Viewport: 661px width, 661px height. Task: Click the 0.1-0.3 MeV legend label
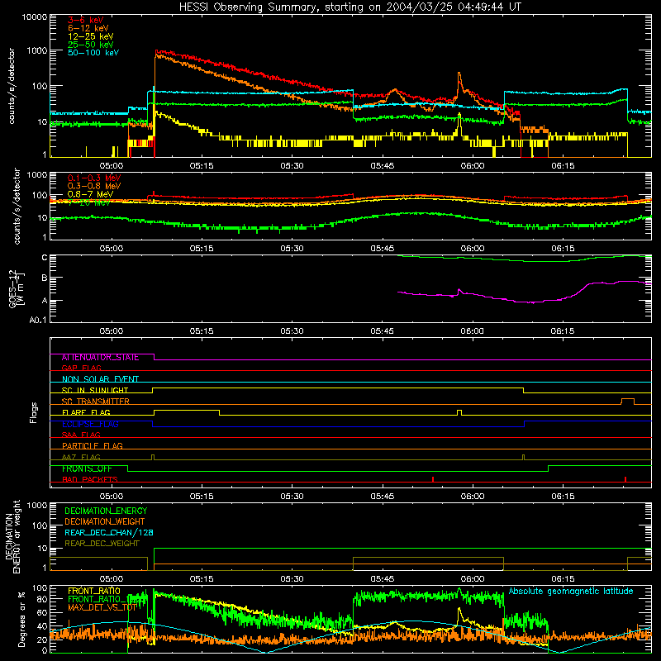pos(94,178)
